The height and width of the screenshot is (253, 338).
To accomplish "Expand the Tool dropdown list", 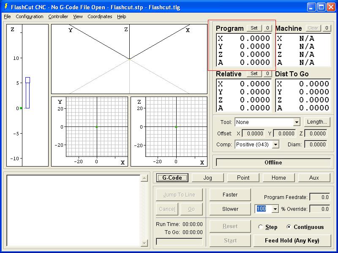I will click(297, 122).
